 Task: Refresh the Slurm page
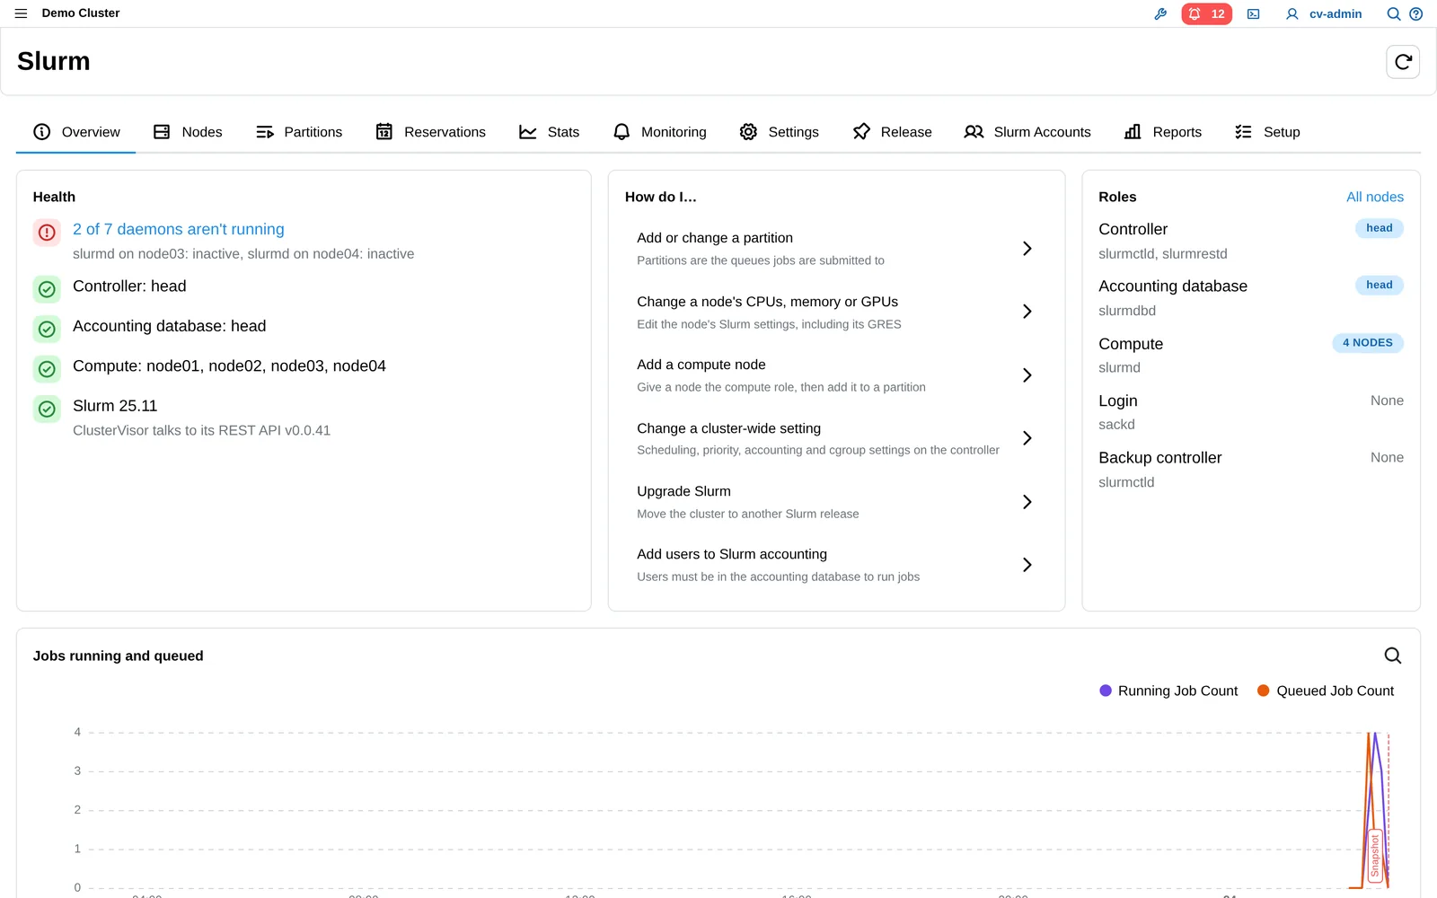coord(1403,62)
